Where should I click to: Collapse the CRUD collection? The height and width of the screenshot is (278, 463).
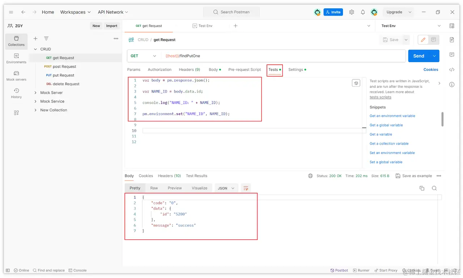pyautogui.click(x=35, y=49)
